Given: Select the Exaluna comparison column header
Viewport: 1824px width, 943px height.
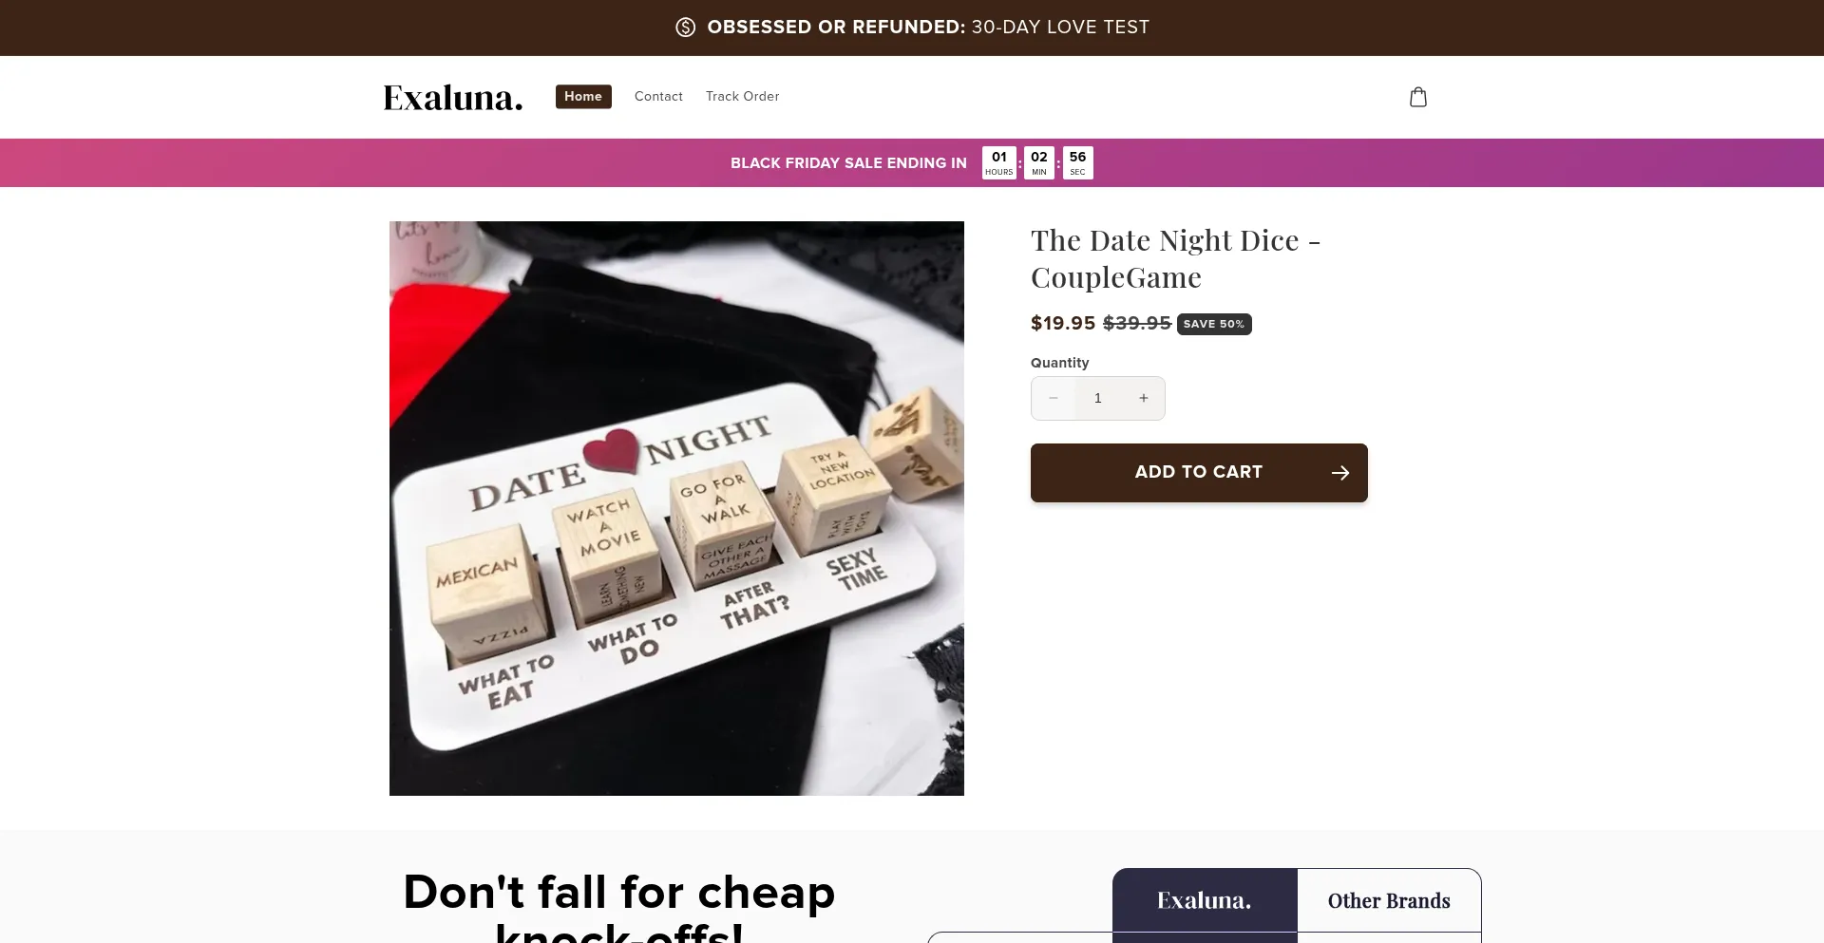Looking at the screenshot, I should (1205, 900).
